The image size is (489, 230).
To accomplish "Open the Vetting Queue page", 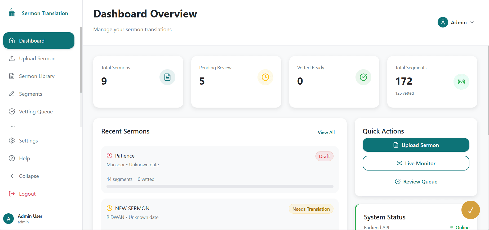I will (36, 112).
